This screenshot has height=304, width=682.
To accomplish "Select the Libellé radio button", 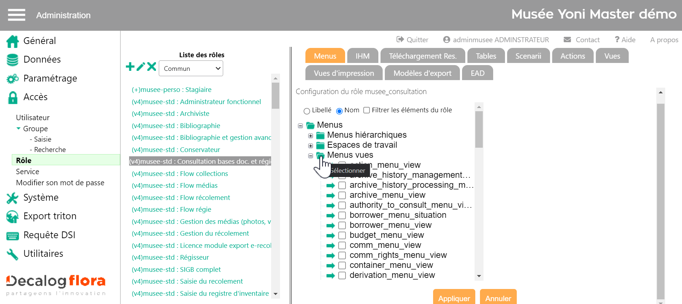I will [x=306, y=111].
